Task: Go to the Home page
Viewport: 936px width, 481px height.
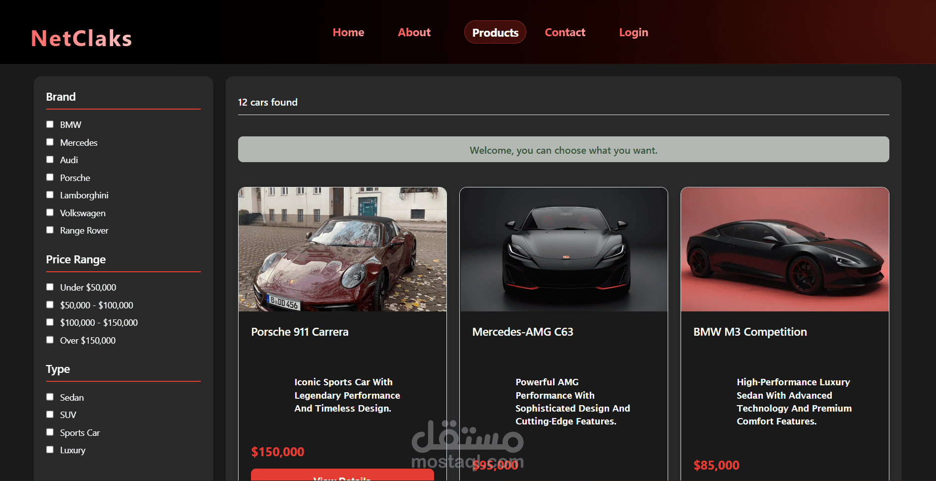Action: pyautogui.click(x=348, y=32)
